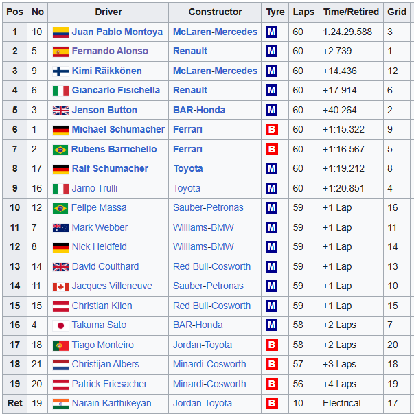Click the Finnish flag beside Kimi Räikkönen

(x=60, y=71)
